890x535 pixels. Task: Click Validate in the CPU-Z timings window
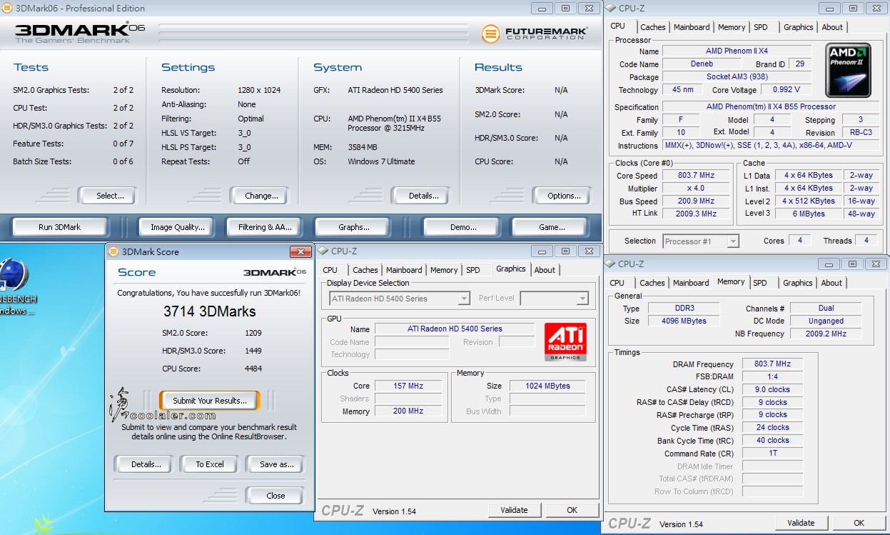point(801,523)
